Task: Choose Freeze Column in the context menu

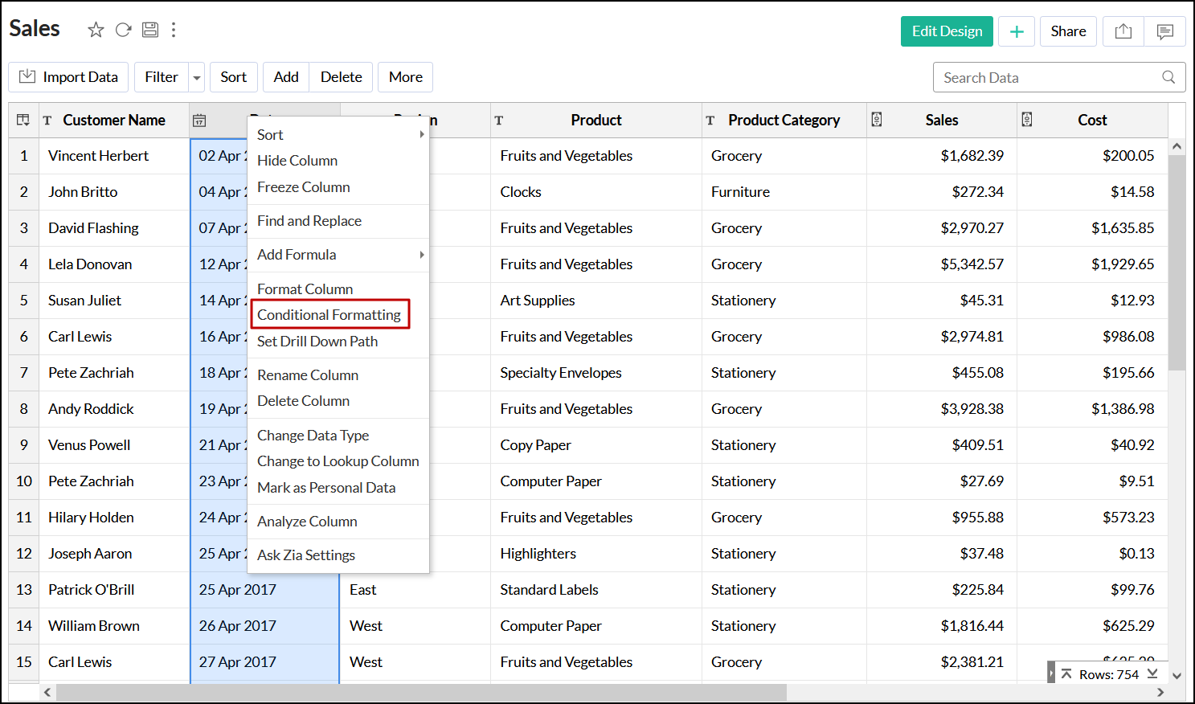Action: point(304,187)
